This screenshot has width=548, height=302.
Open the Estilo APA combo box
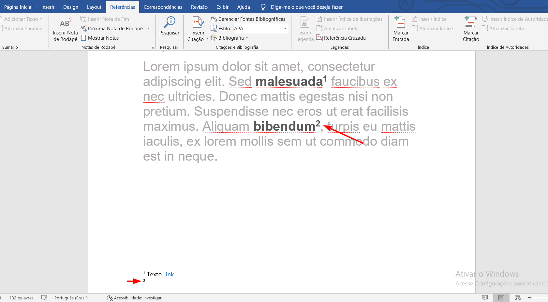[x=260, y=29]
